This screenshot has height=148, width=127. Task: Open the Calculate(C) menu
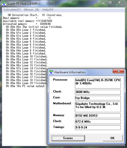pyautogui.click(x=12, y=10)
